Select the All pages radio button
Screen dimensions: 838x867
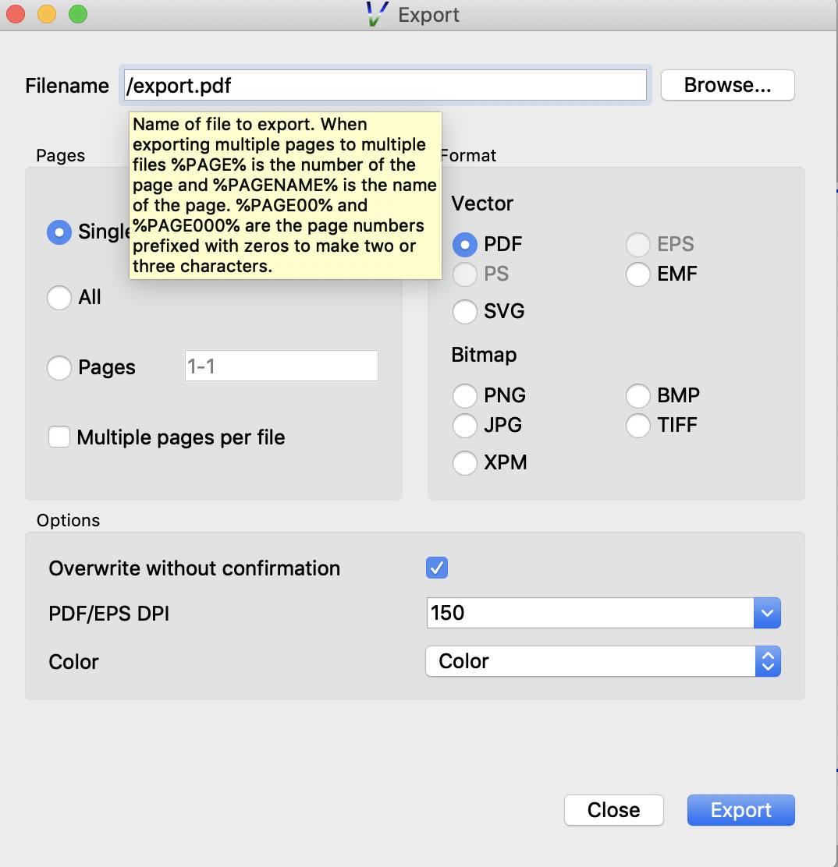pos(59,298)
